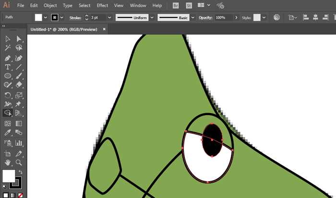Image resolution: width=336 pixels, height=198 pixels.
Task: Swap fill and stroke colors
Action: pyautogui.click(x=21, y=172)
